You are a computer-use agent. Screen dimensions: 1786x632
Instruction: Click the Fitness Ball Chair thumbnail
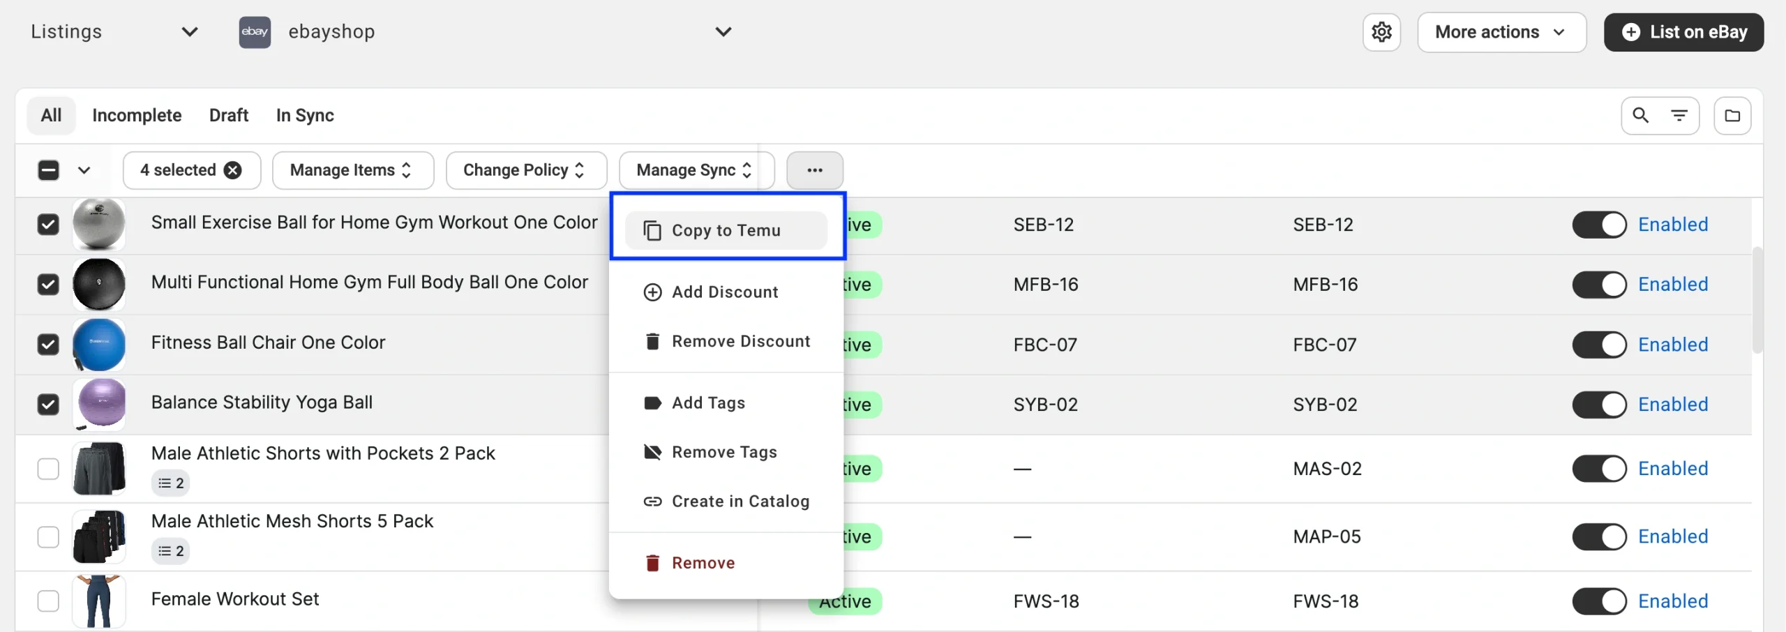[x=99, y=345]
